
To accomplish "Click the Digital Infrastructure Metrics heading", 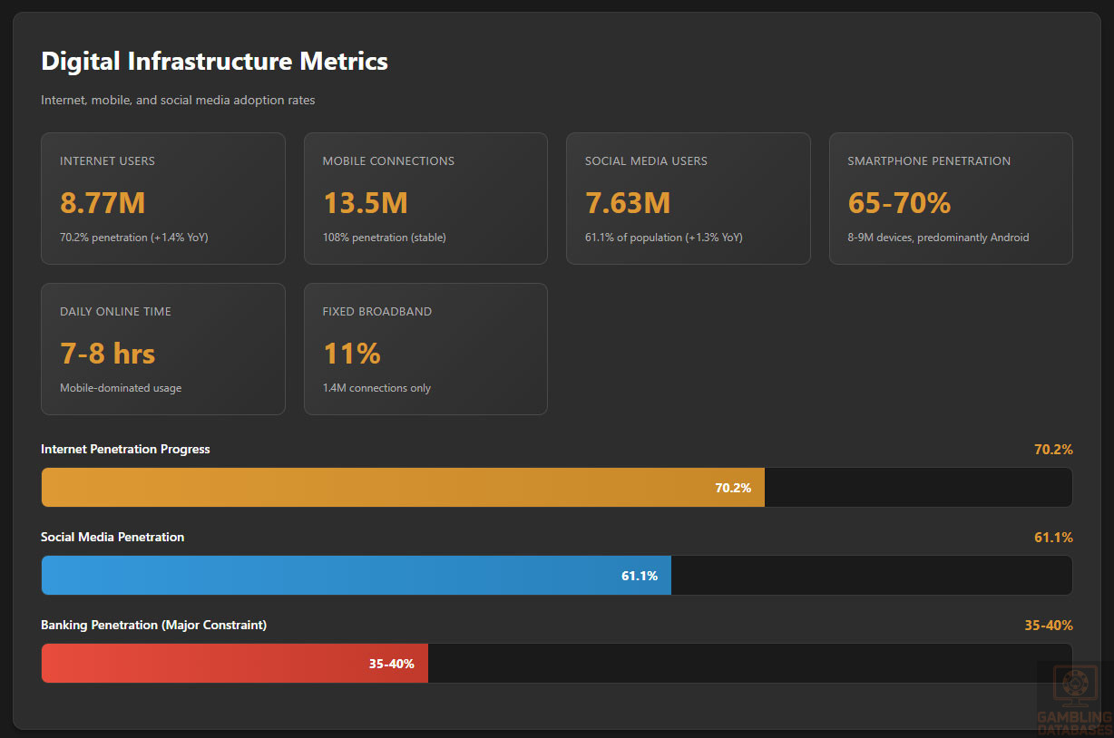I will pos(214,61).
